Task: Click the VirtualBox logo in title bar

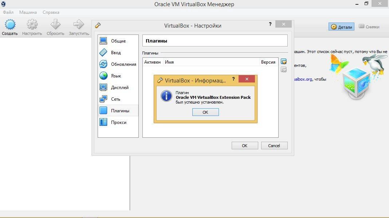Action: 3,4
